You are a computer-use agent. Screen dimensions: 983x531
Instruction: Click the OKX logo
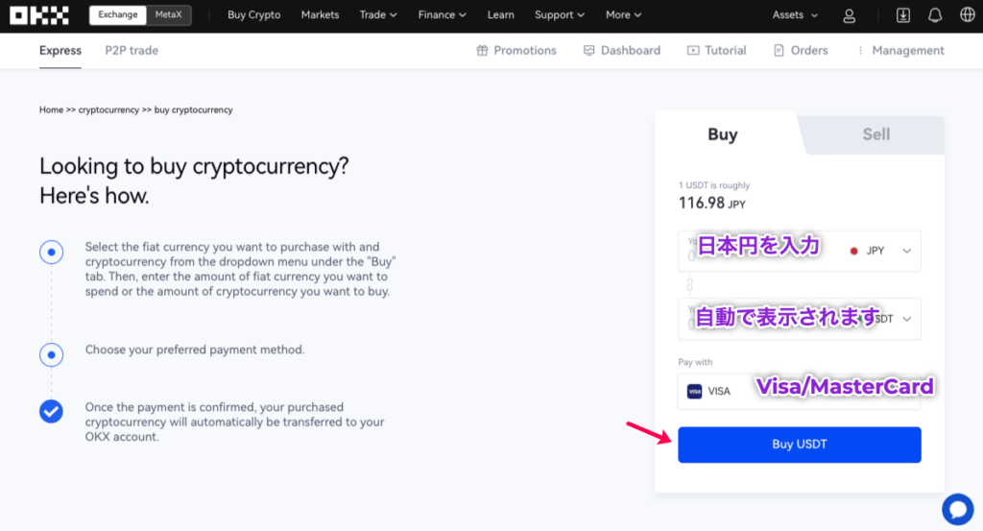[x=38, y=15]
